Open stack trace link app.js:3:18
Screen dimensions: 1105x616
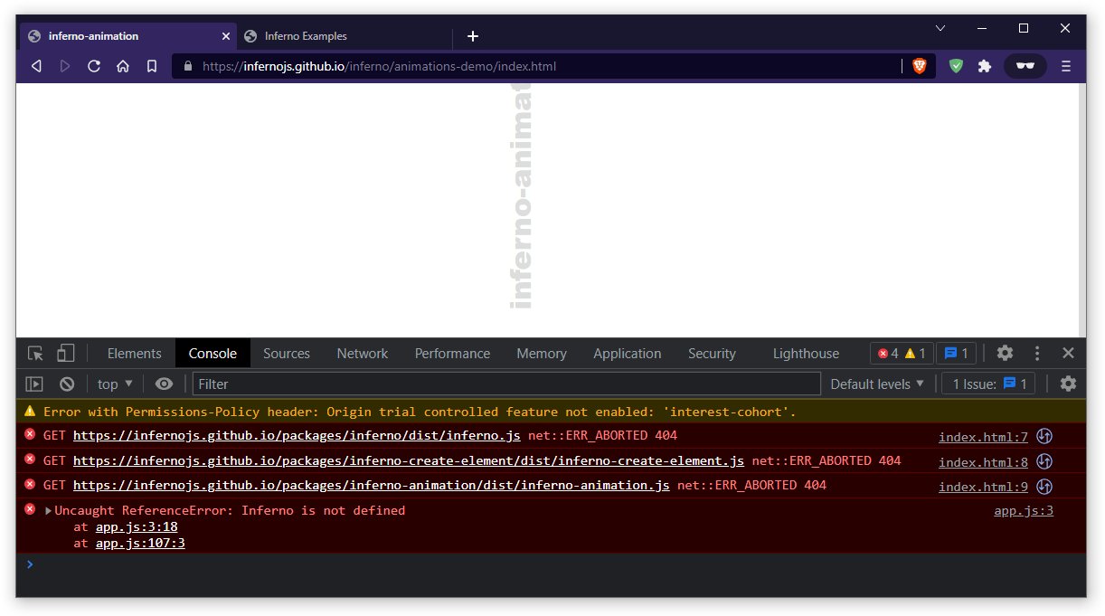137,527
